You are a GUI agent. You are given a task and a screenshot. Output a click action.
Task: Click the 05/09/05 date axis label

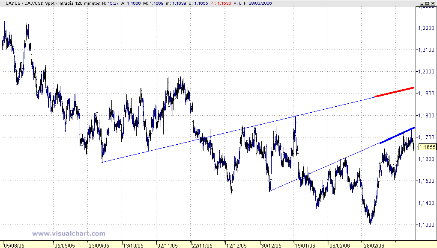point(65,245)
